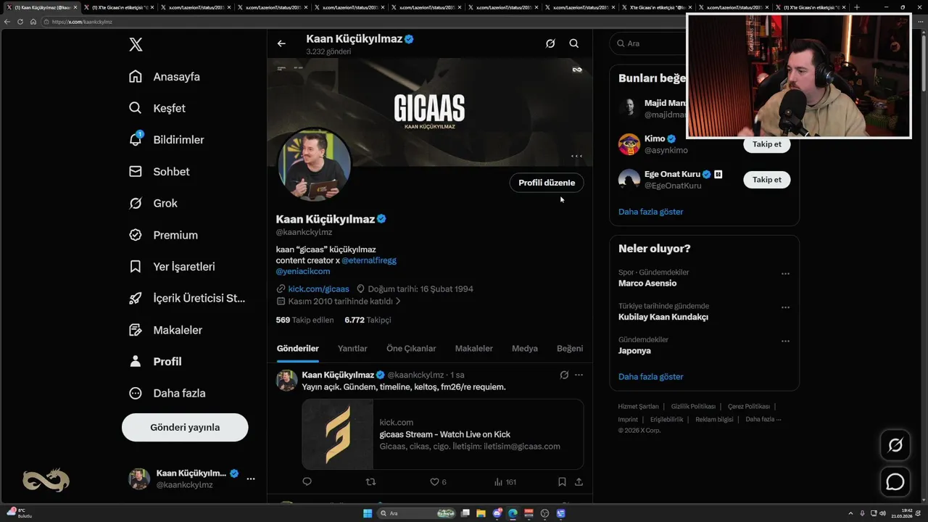Screen dimensions: 928x522
Task: Open Profil in sidebar
Action: [156, 362]
